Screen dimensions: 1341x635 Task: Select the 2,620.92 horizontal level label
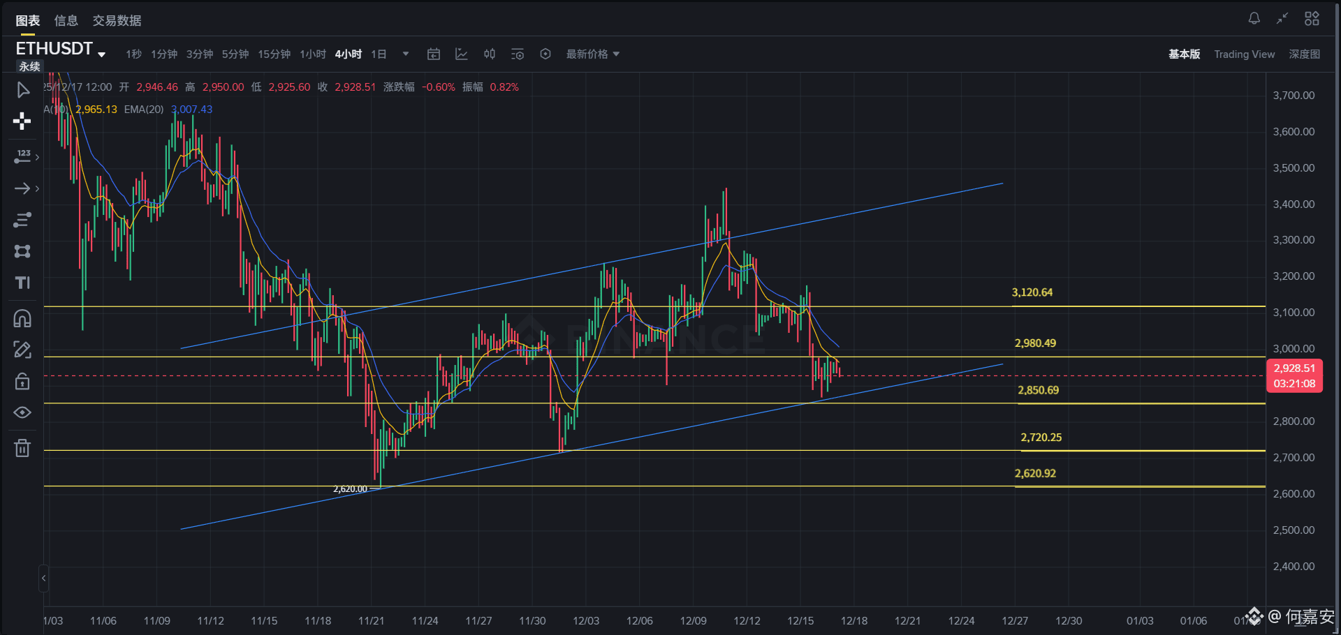click(x=1035, y=473)
